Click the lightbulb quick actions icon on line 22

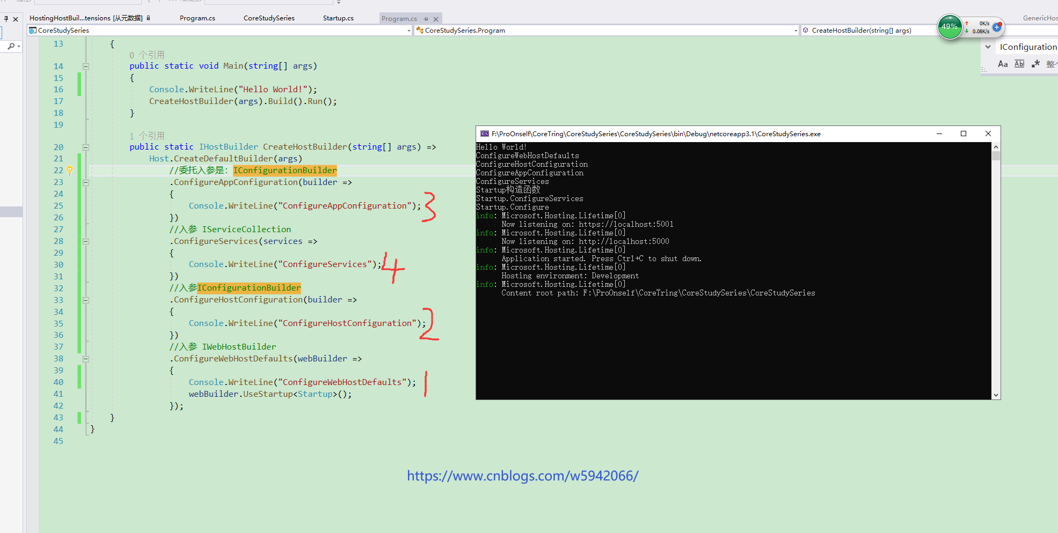point(69,171)
